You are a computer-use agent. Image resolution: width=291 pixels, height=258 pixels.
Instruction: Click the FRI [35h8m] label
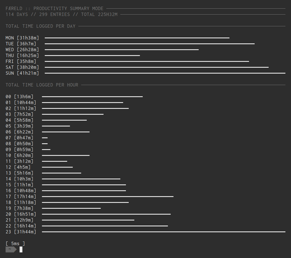click(x=21, y=62)
